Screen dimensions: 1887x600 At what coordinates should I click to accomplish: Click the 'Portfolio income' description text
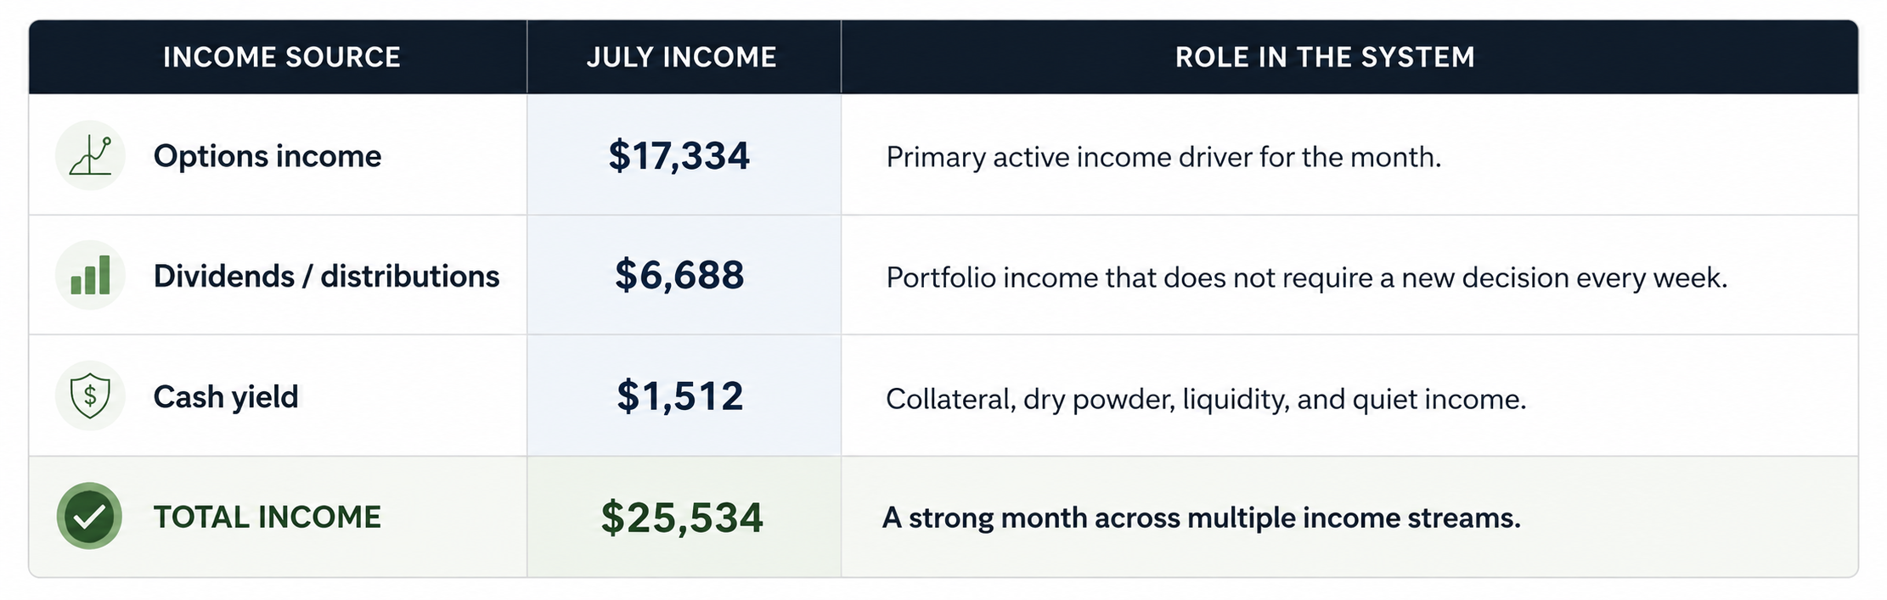pos(1307,278)
